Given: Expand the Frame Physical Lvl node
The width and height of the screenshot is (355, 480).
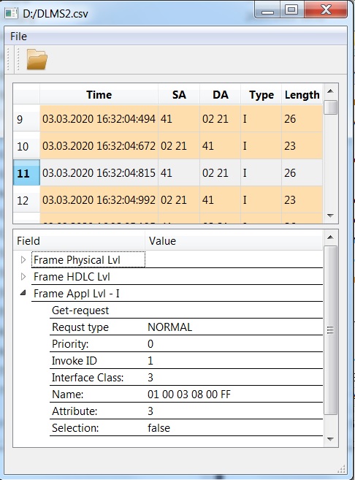Looking at the screenshot, I should pyautogui.click(x=23, y=260).
